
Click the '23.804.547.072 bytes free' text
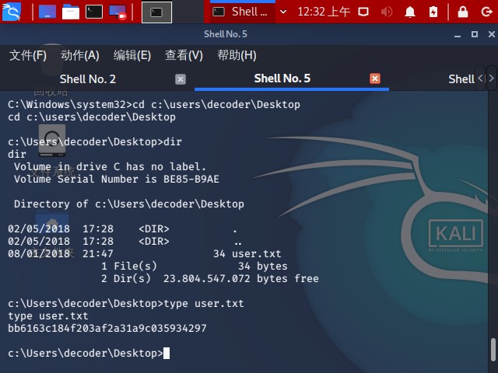(241, 278)
